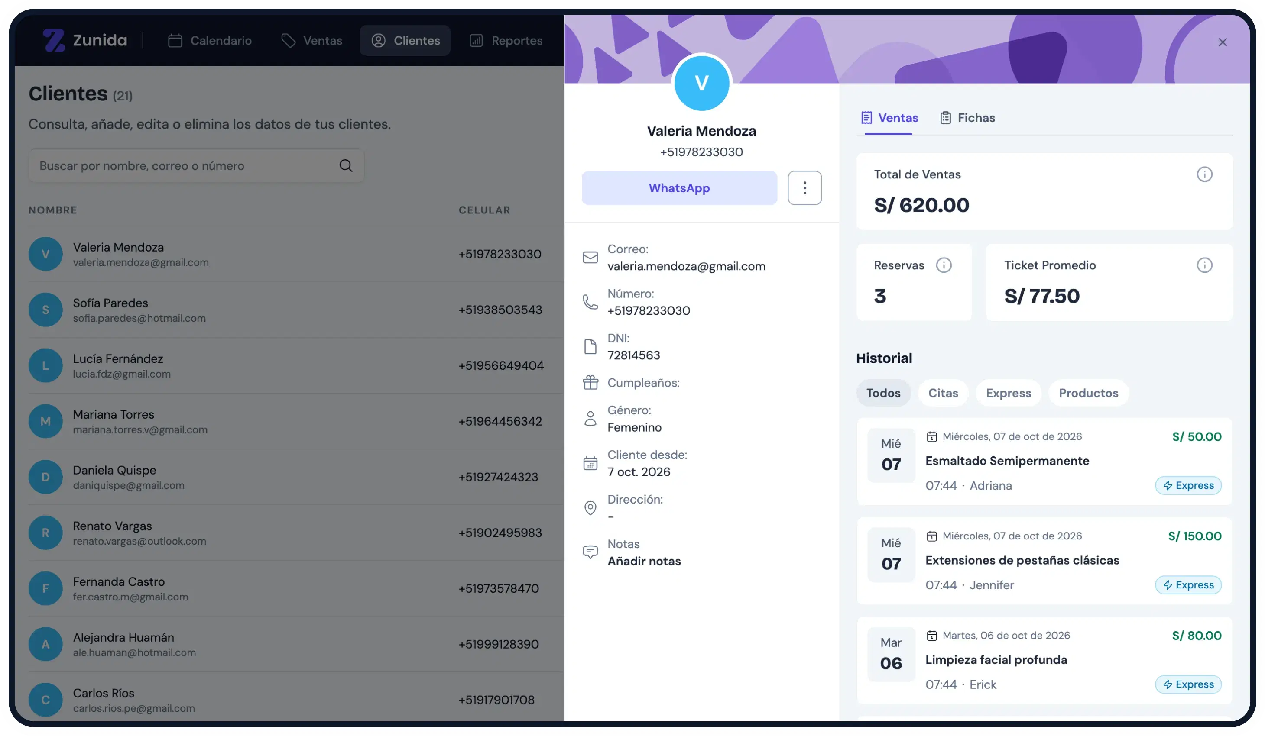Open the Extensiones de pestañas clásicas entry
Screen dimensions: 1265x736
1044,560
